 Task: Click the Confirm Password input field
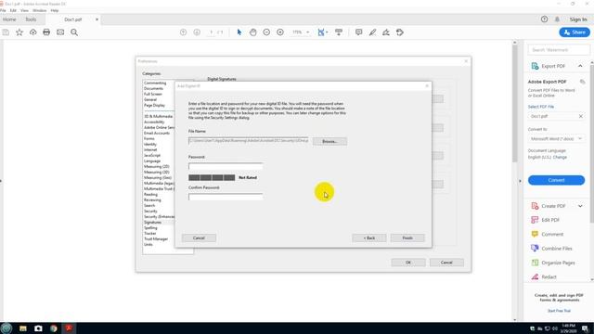click(226, 197)
